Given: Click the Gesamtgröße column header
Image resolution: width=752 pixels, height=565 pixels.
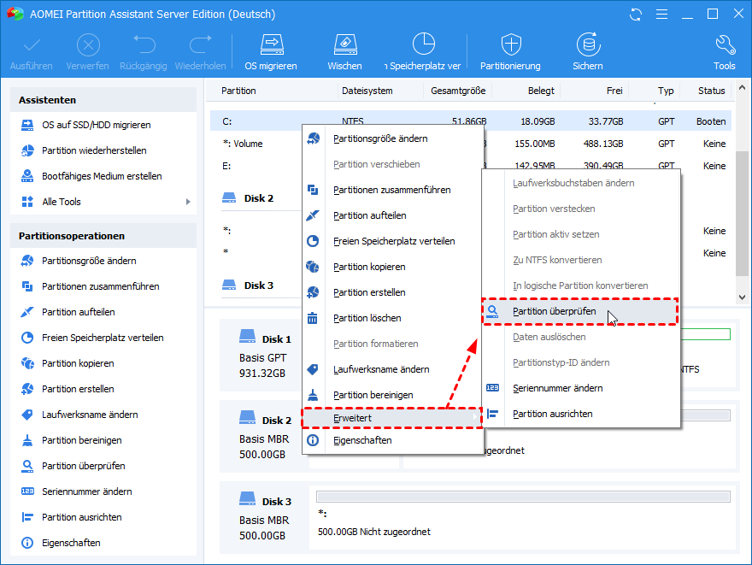Looking at the screenshot, I should [x=458, y=91].
